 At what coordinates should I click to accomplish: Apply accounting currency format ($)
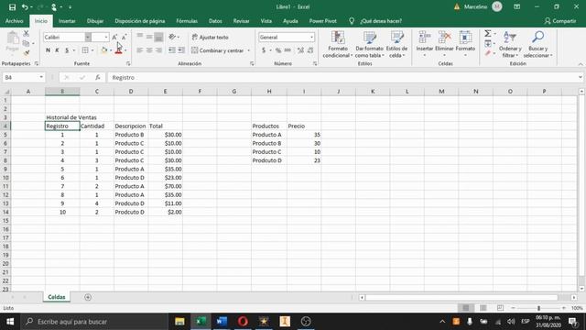point(264,50)
